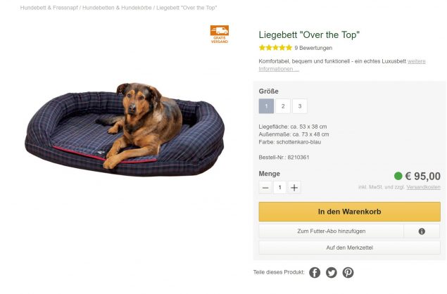The width and height of the screenshot is (447, 294).
Task: Click the quantity input field
Action: coord(280,188)
